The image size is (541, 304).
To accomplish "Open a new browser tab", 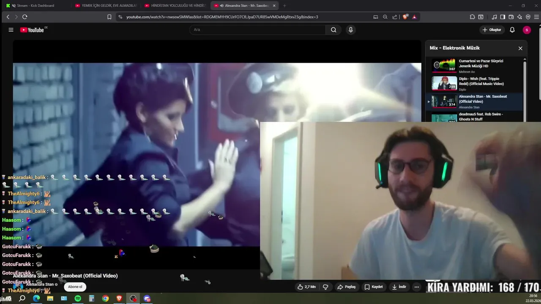I will (284, 5).
